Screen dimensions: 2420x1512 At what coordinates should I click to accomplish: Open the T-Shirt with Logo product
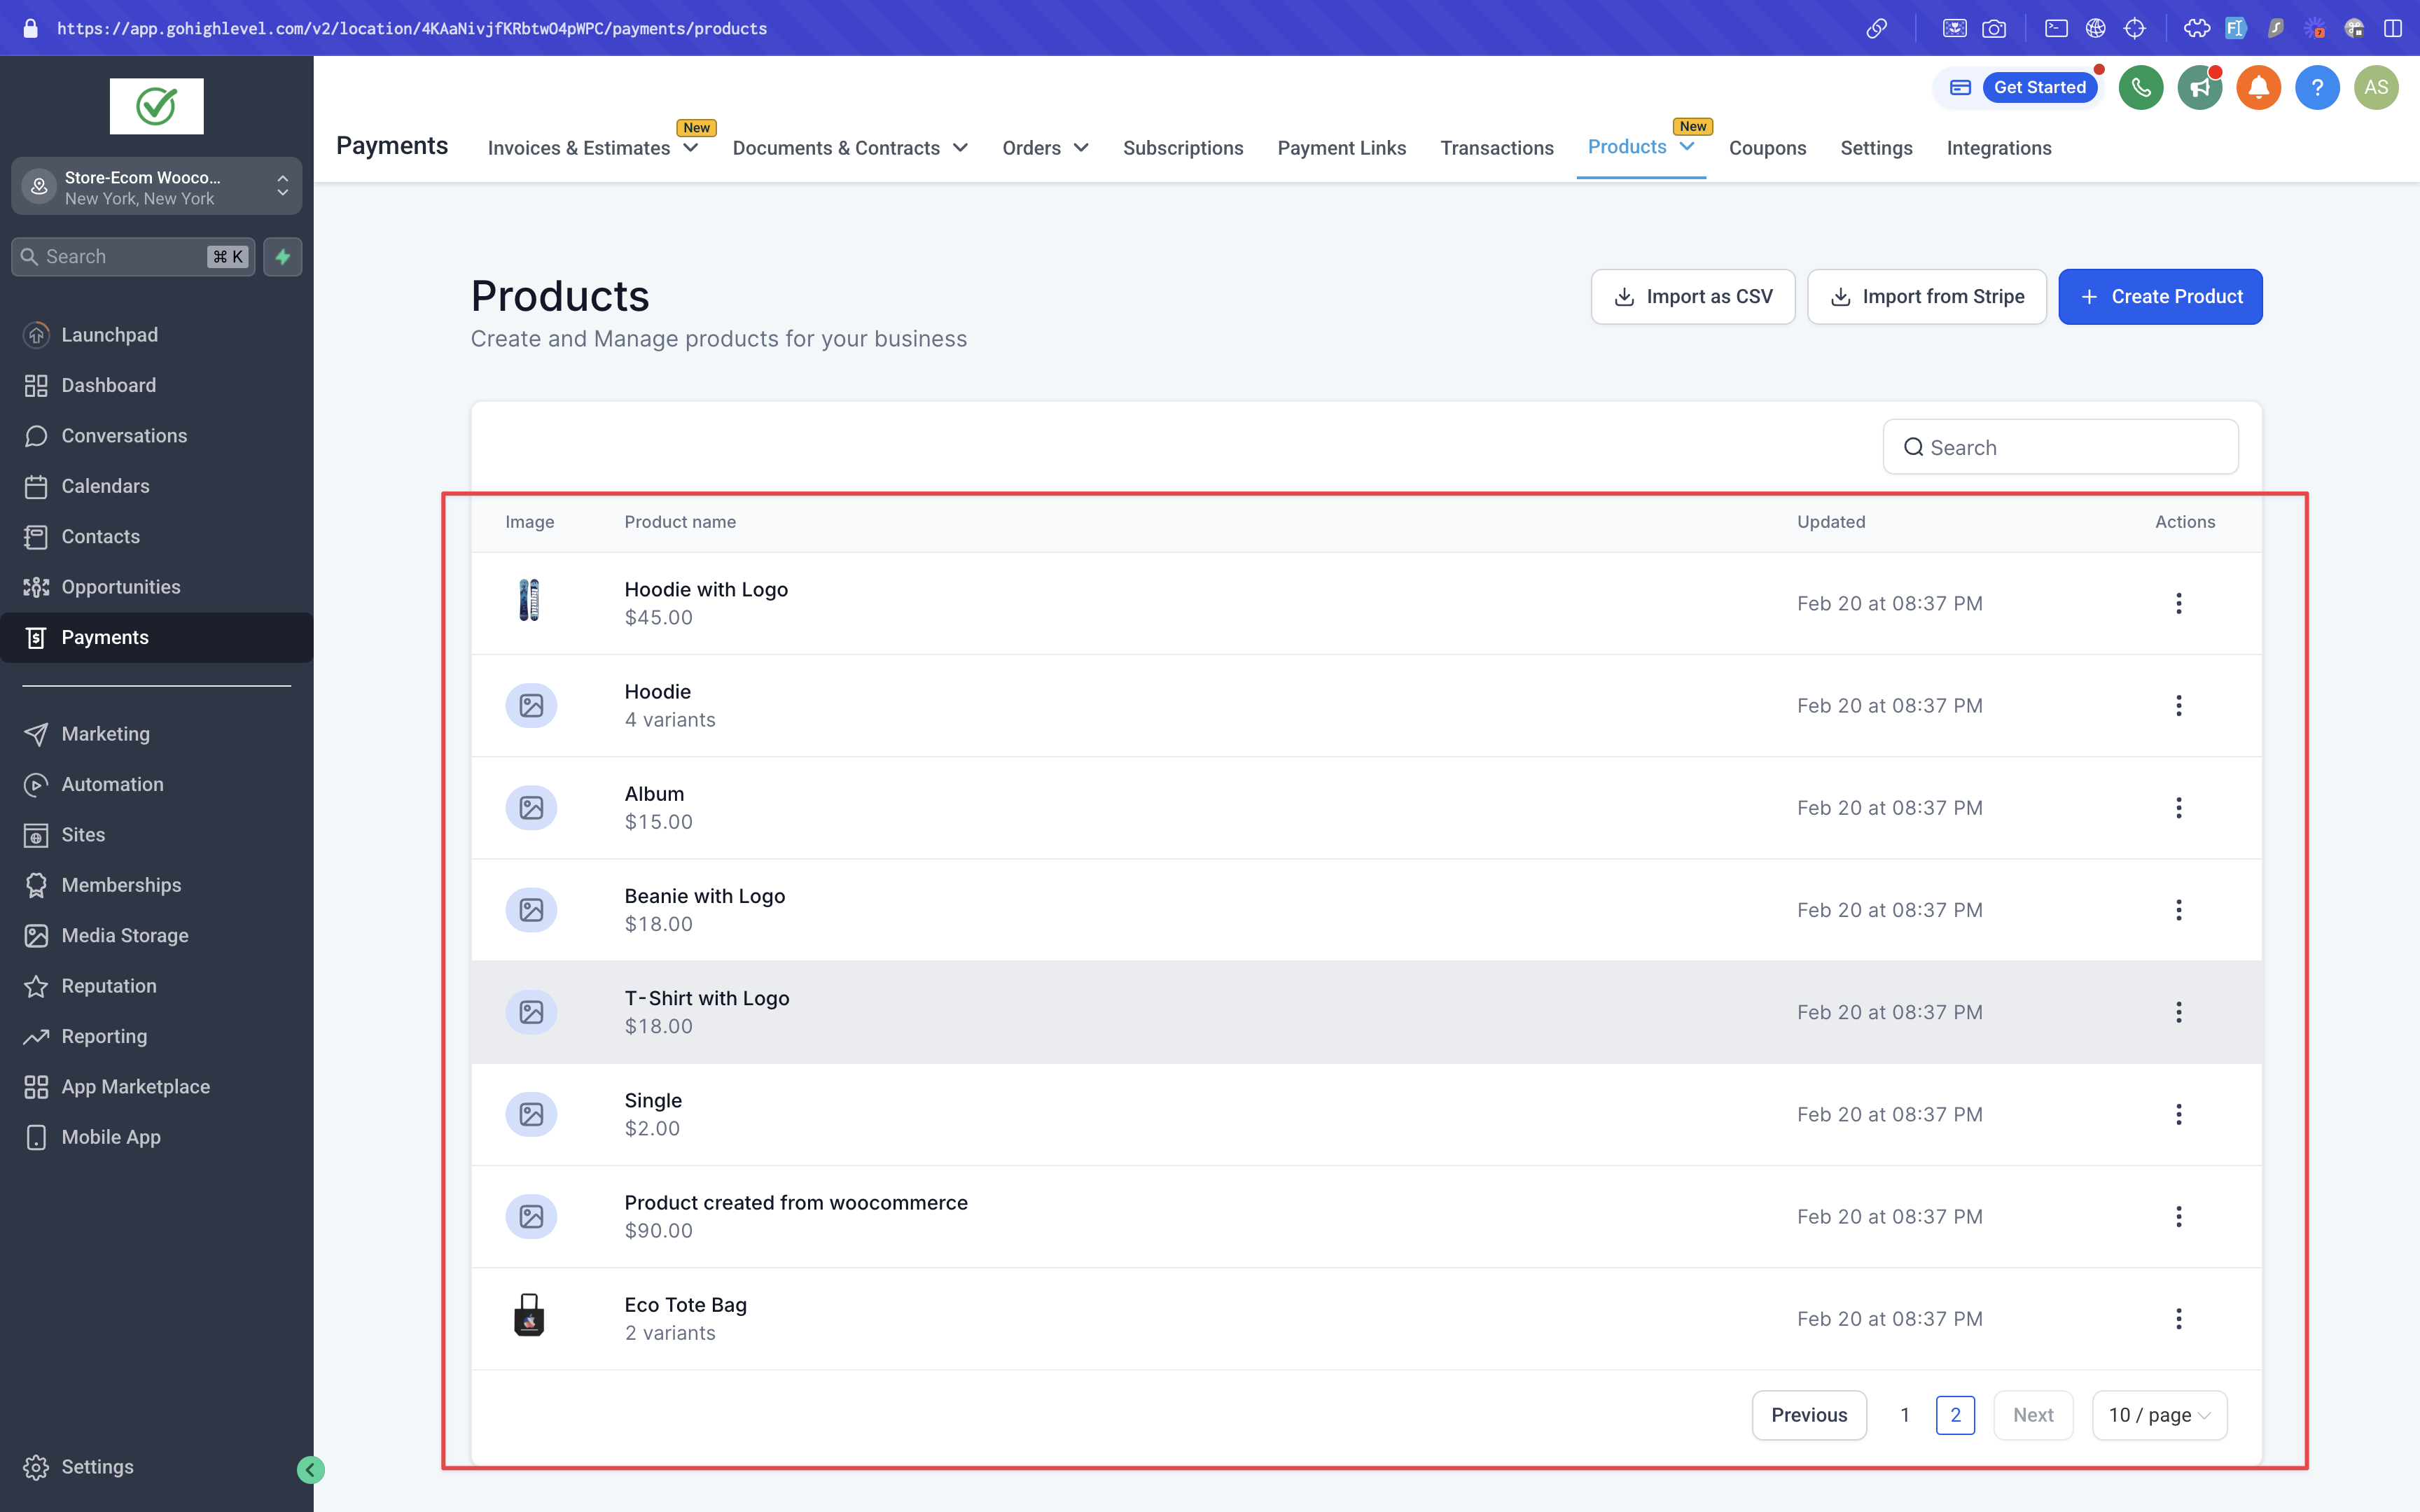(707, 998)
